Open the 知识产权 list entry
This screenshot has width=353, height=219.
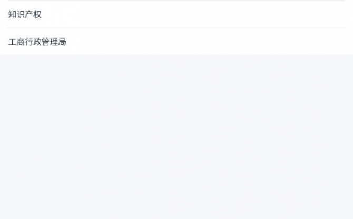(x=177, y=14)
